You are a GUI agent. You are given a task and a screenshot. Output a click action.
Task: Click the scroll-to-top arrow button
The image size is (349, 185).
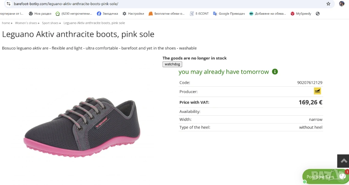coord(343,161)
